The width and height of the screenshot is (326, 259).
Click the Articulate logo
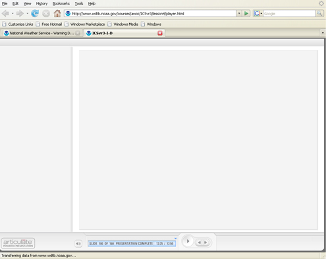click(18, 243)
